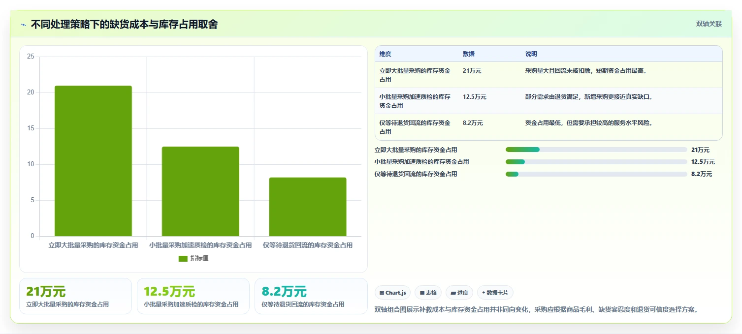Click the icon inside the 进度 tag
Image resolution: width=742 pixels, height=334 pixels.
click(x=453, y=293)
